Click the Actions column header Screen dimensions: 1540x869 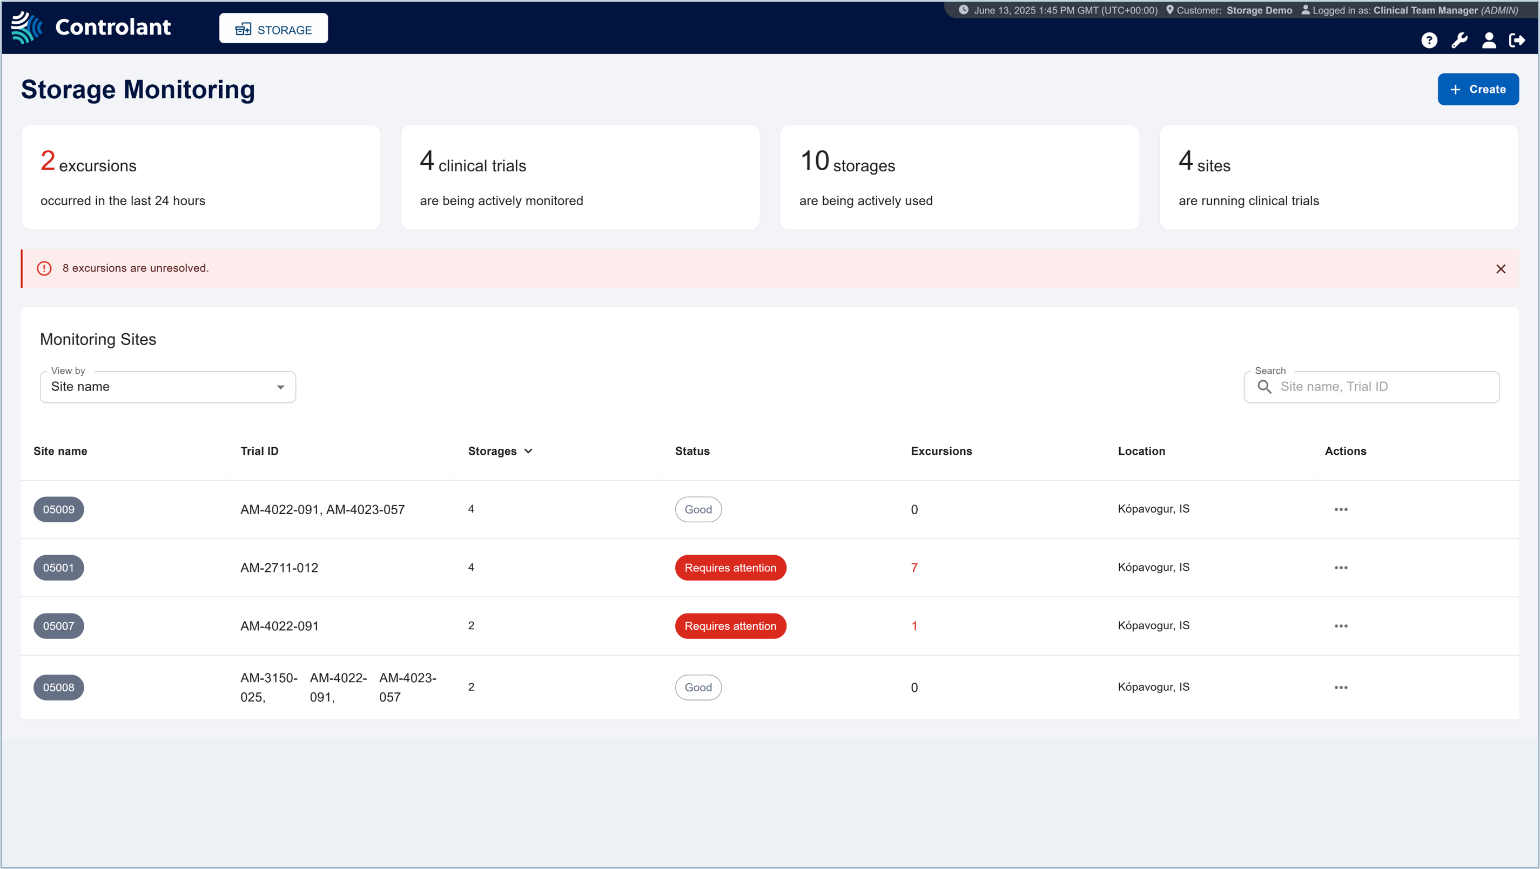click(x=1345, y=451)
